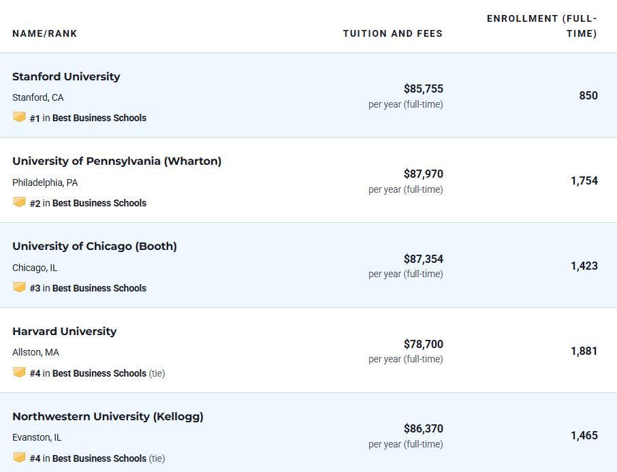Sort by the Name/Rank column header
617x472 pixels.
44,33
